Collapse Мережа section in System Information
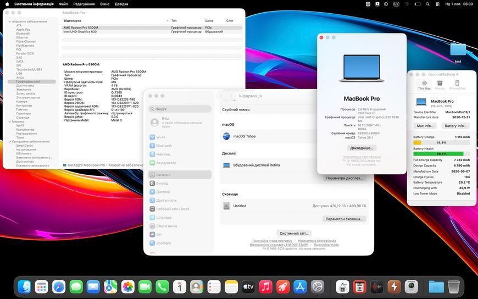478x299 pixels. click(10, 121)
